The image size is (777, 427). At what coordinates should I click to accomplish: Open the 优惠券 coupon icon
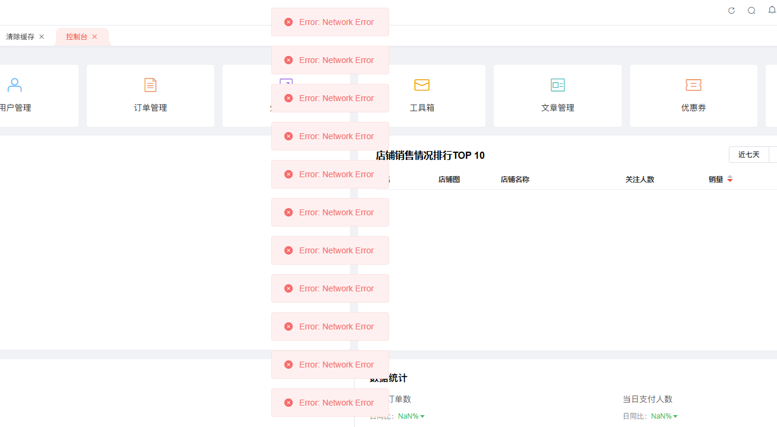coord(694,85)
